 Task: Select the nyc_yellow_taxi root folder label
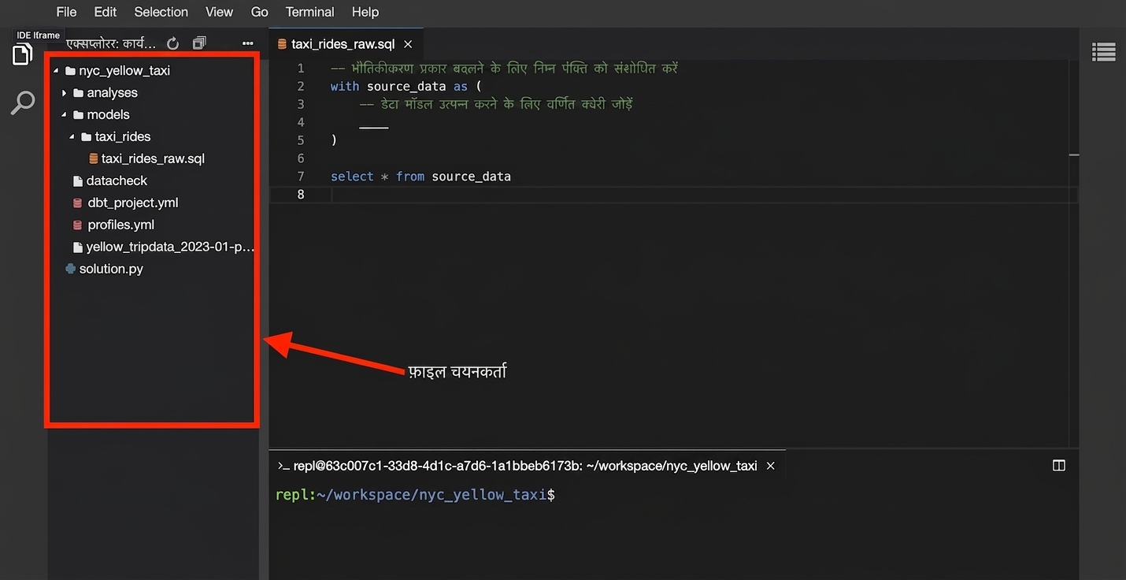pyautogui.click(x=124, y=70)
